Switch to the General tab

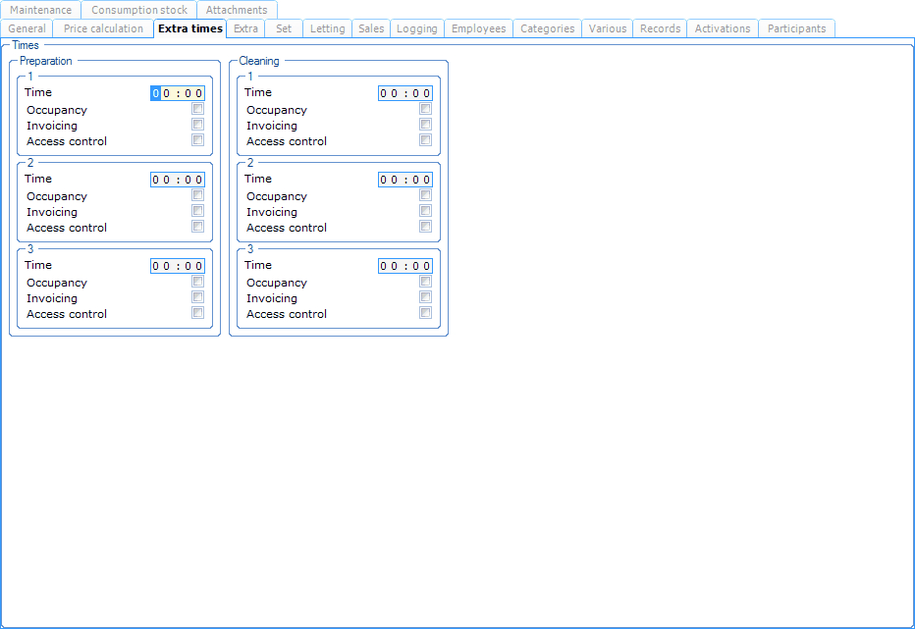pos(27,28)
